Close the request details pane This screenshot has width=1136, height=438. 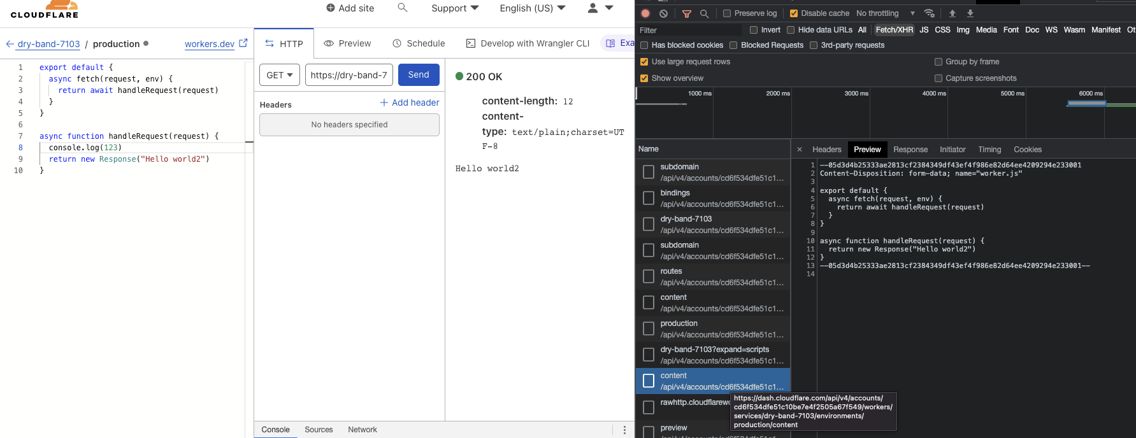pos(800,150)
